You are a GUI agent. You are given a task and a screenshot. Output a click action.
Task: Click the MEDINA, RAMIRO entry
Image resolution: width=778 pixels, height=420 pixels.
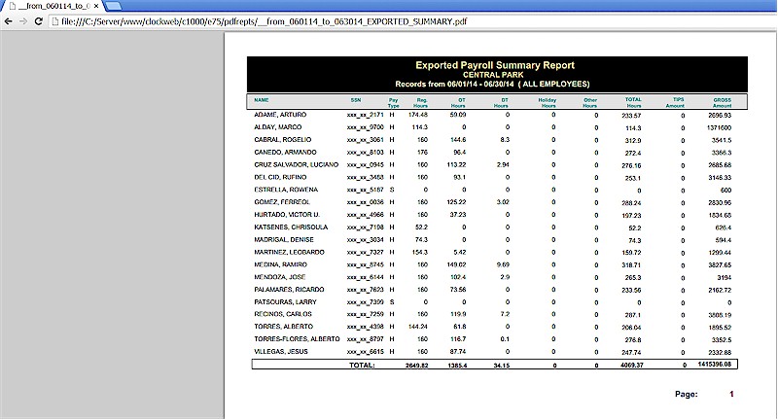point(280,264)
